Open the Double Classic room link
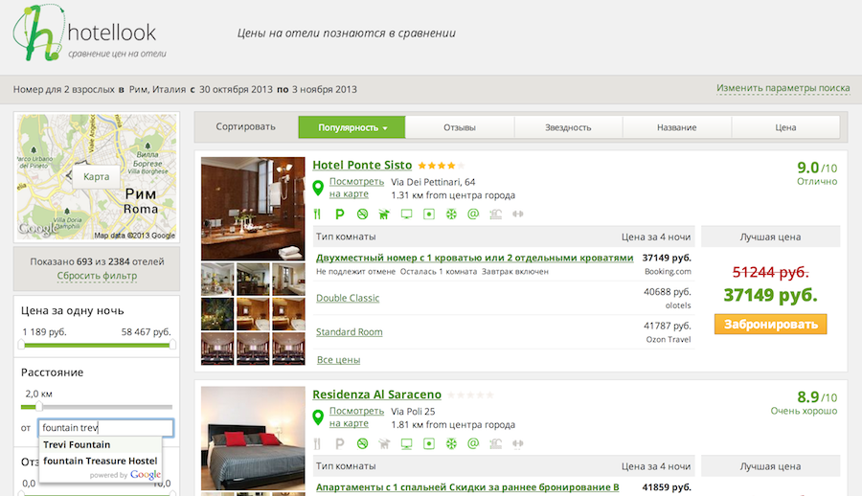Viewport: 862px width, 496px height. point(348,298)
